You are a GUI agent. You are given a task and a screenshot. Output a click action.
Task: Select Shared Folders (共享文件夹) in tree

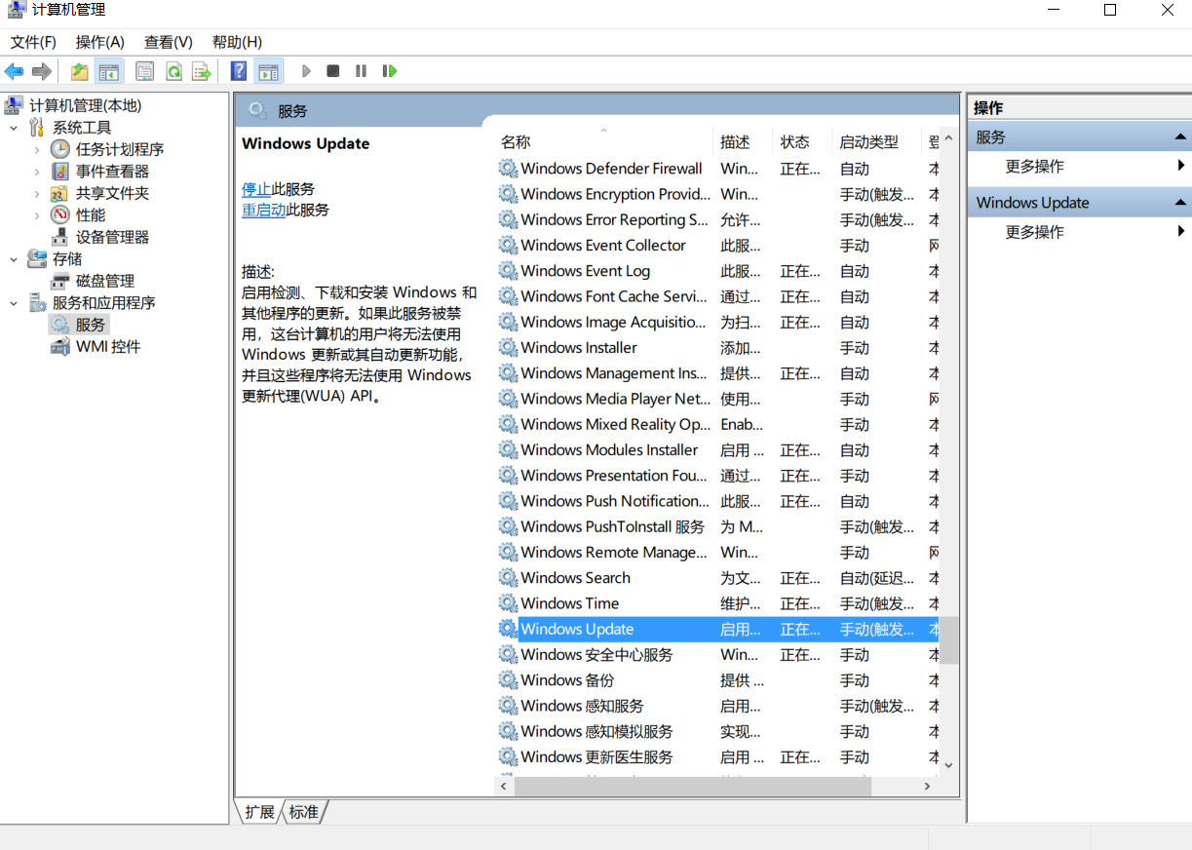(112, 193)
